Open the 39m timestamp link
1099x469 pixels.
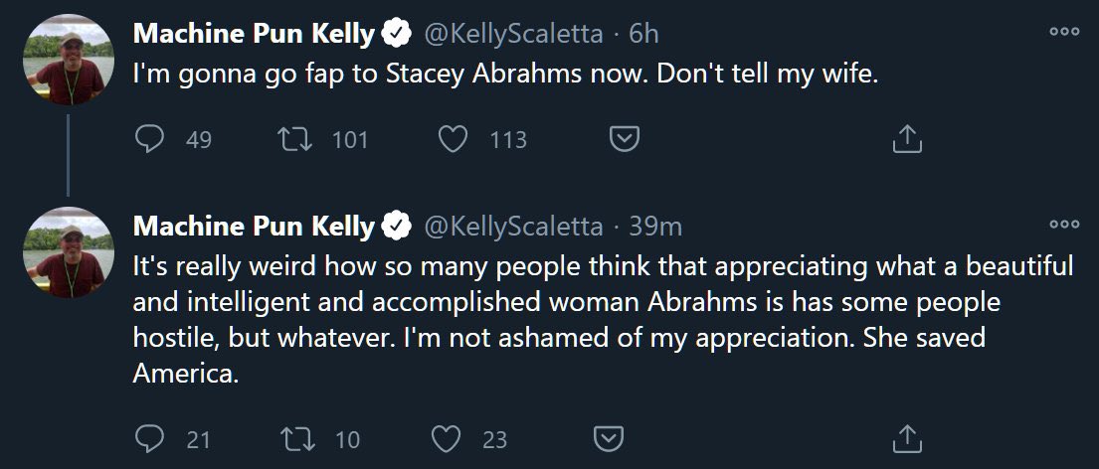[655, 228]
